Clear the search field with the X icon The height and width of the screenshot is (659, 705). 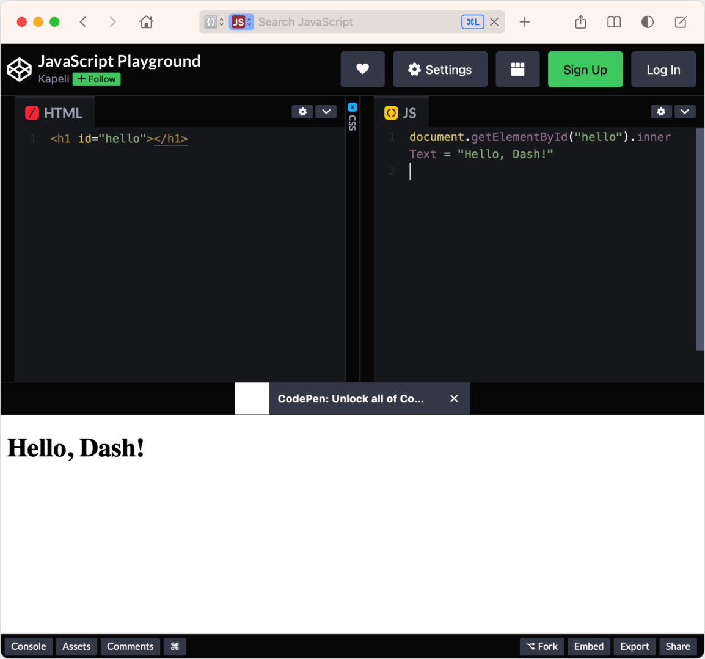pyautogui.click(x=494, y=22)
